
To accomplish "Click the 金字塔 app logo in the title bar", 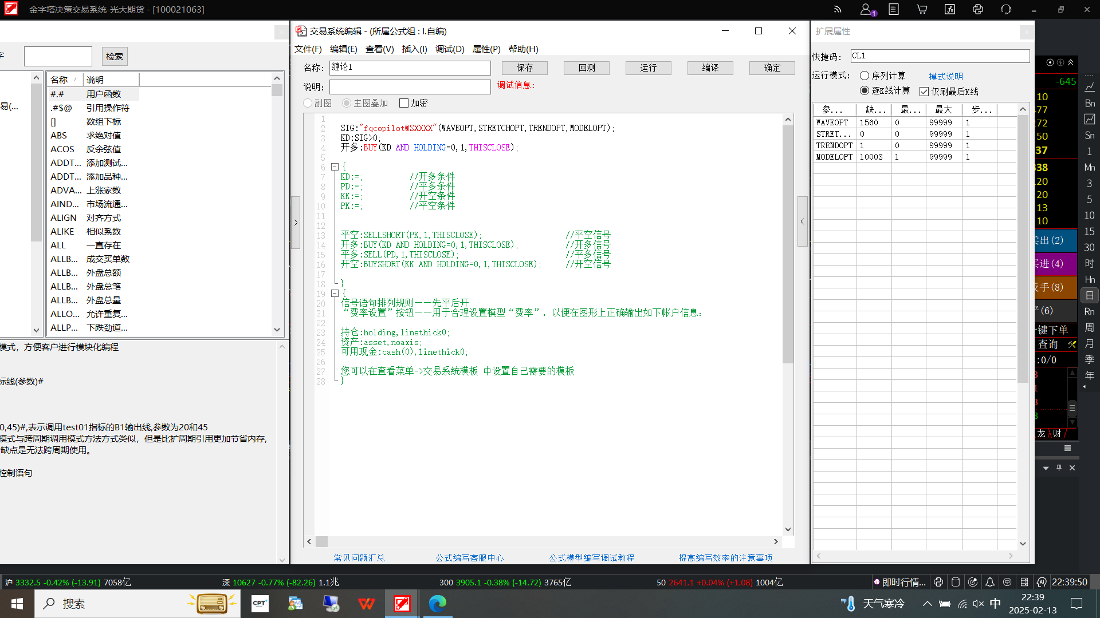I will point(11,9).
